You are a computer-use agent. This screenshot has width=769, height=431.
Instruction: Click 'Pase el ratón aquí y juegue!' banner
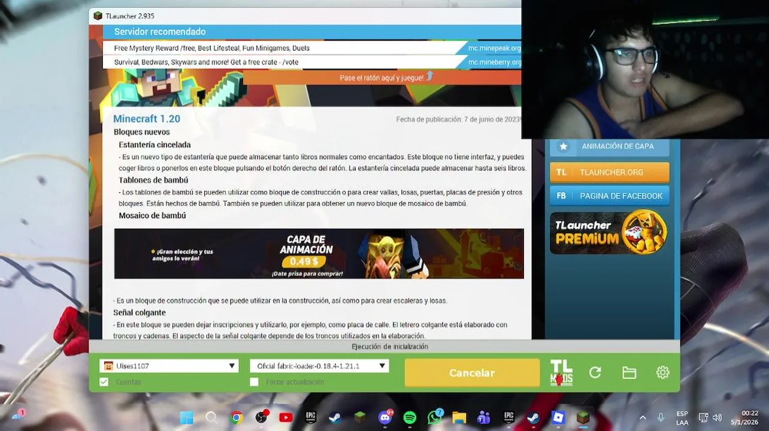pyautogui.click(x=382, y=78)
